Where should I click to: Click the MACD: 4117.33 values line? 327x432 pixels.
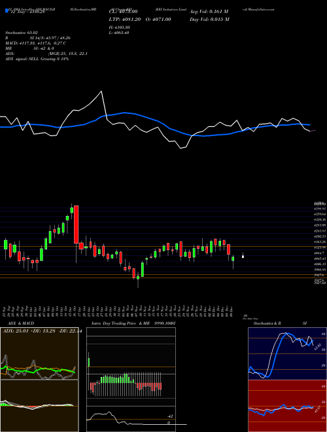coord(35,43)
